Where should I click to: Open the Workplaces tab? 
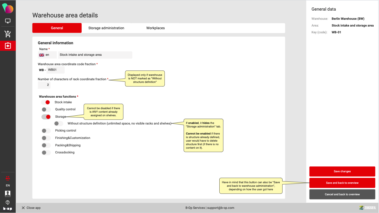156,28
